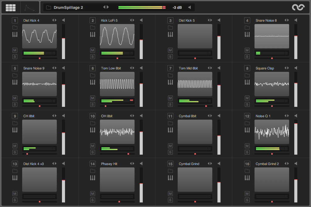The width and height of the screenshot is (311, 207).
Task: Click the folder icon on pad 10
Action: (93, 123)
